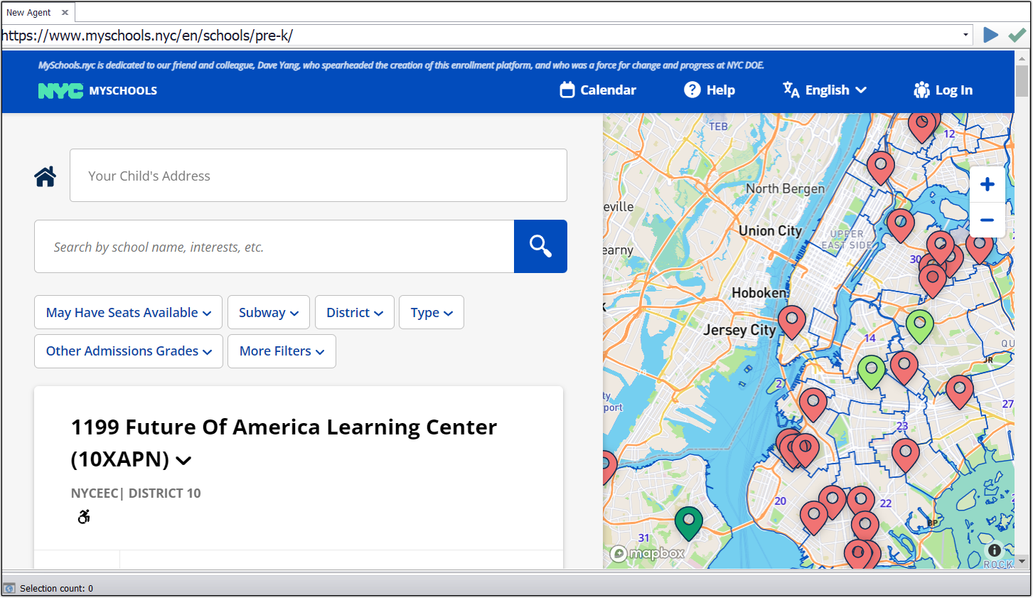Image resolution: width=1033 pixels, height=598 pixels.
Task: Zoom in on the map
Action: tap(987, 185)
